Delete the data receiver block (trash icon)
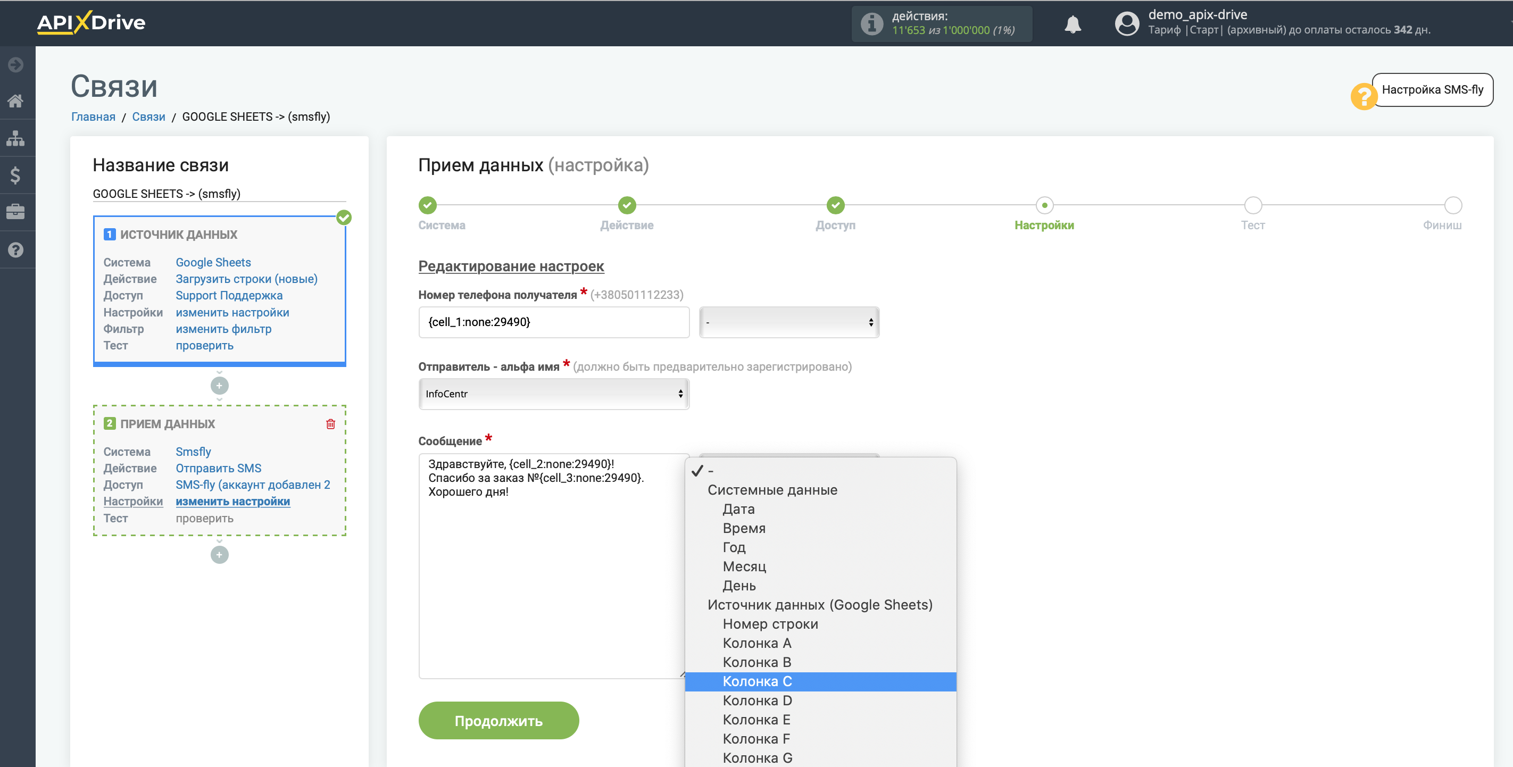Image resolution: width=1513 pixels, height=767 pixels. tap(331, 423)
